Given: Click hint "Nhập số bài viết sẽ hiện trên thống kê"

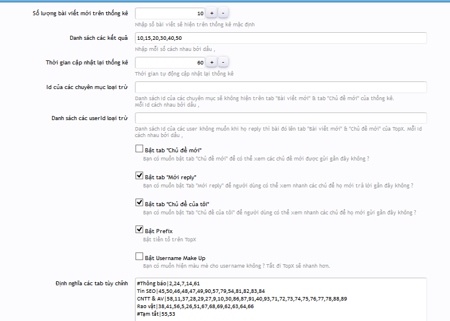Looking at the screenshot, I should [x=195, y=25].
